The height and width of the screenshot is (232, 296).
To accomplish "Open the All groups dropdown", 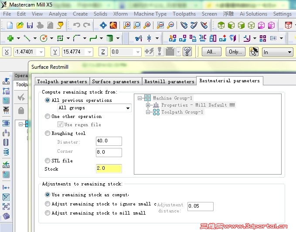I will tap(95, 108).
